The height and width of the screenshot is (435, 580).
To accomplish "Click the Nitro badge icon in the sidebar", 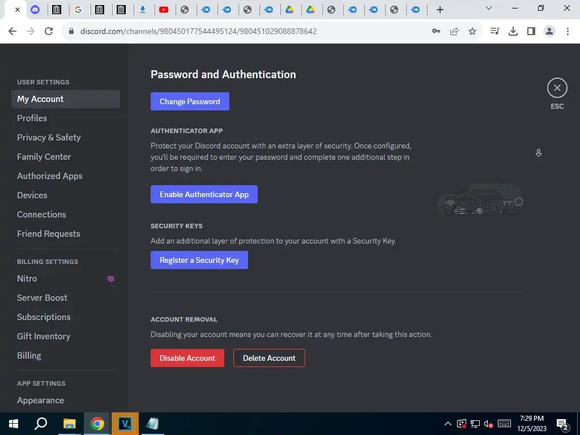I will coord(110,279).
